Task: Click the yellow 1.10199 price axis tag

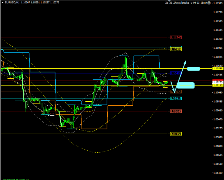Action: pos(218,86)
